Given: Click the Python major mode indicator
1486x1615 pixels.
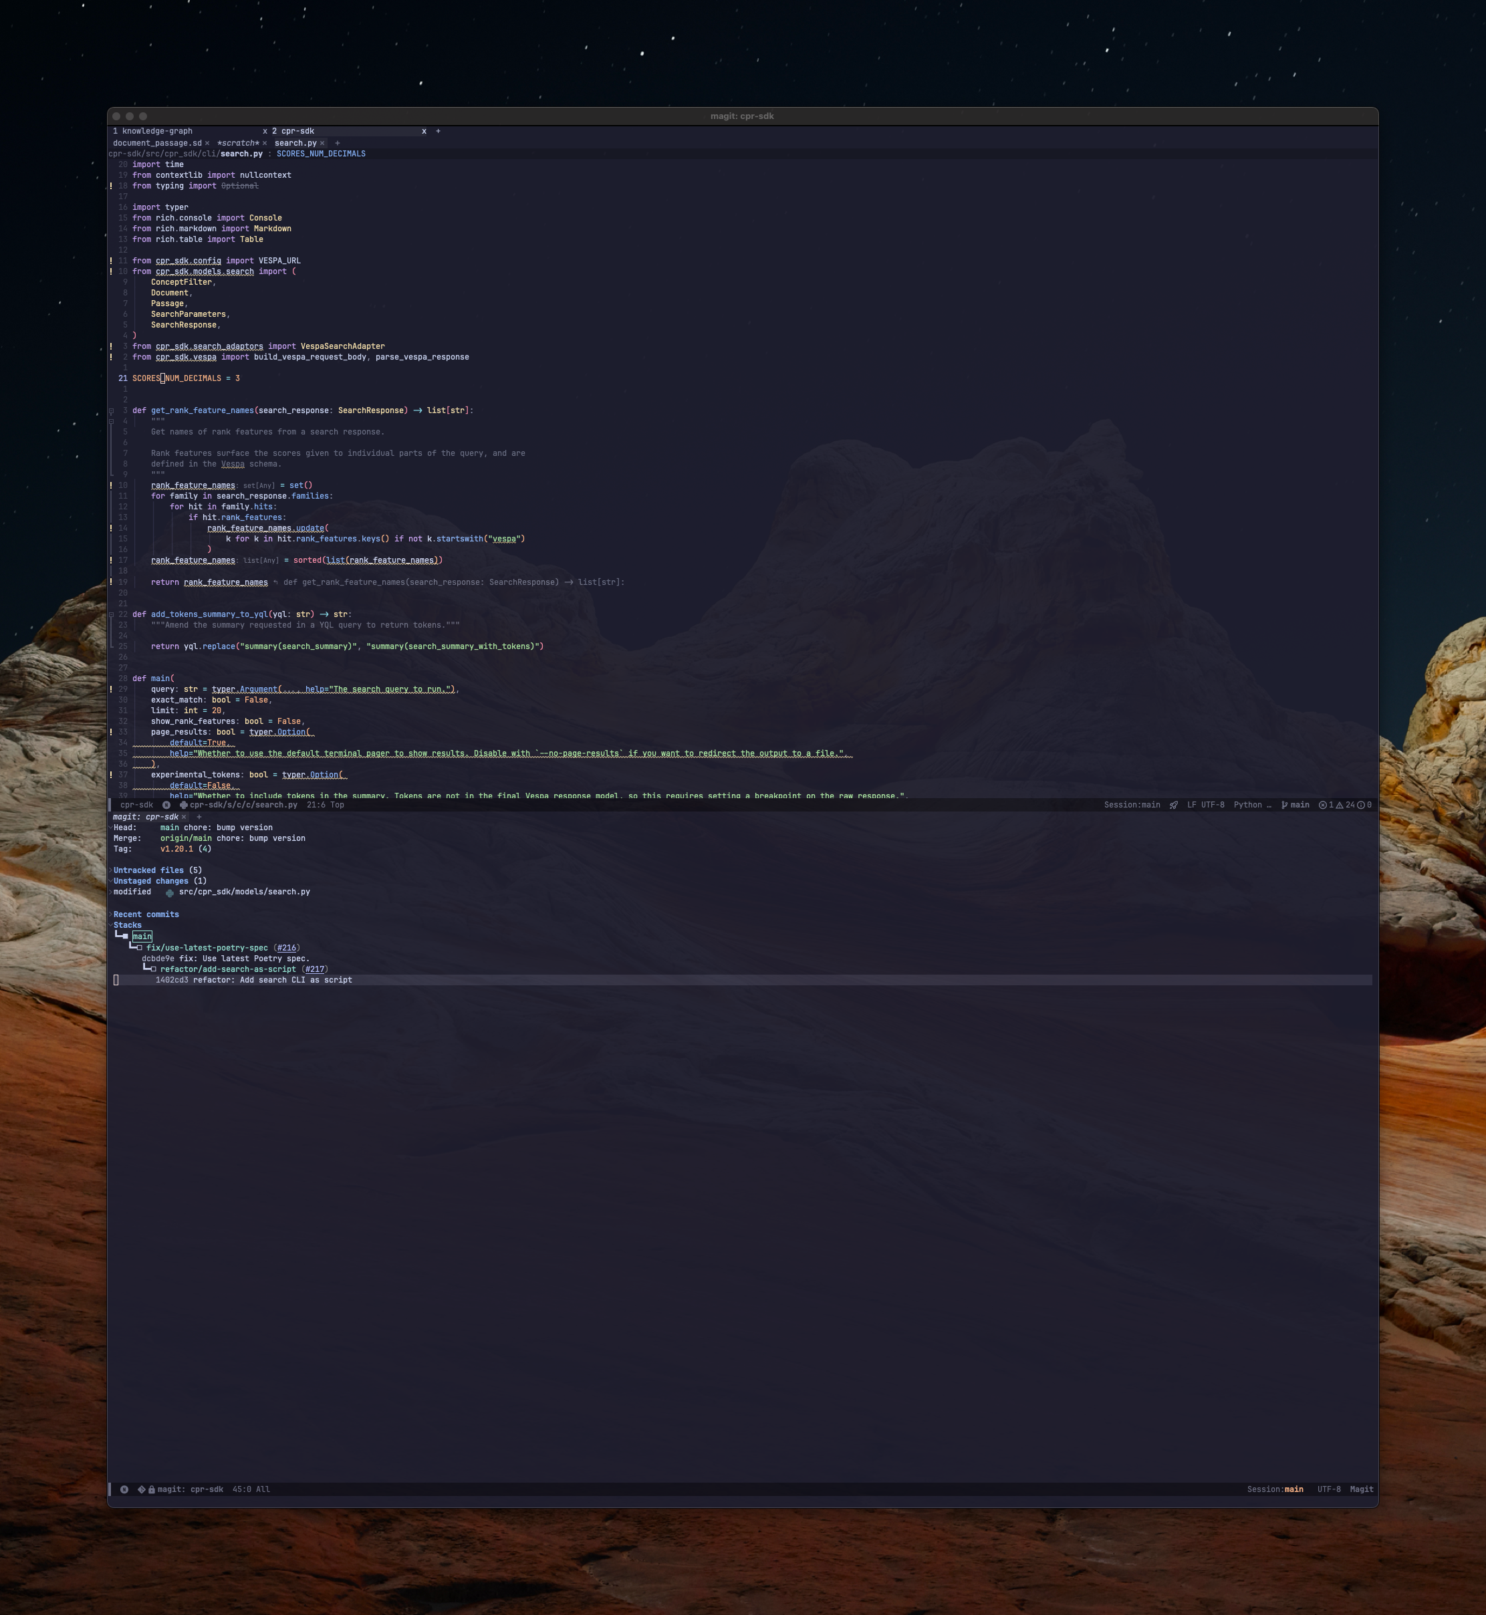Looking at the screenshot, I should 1247,805.
